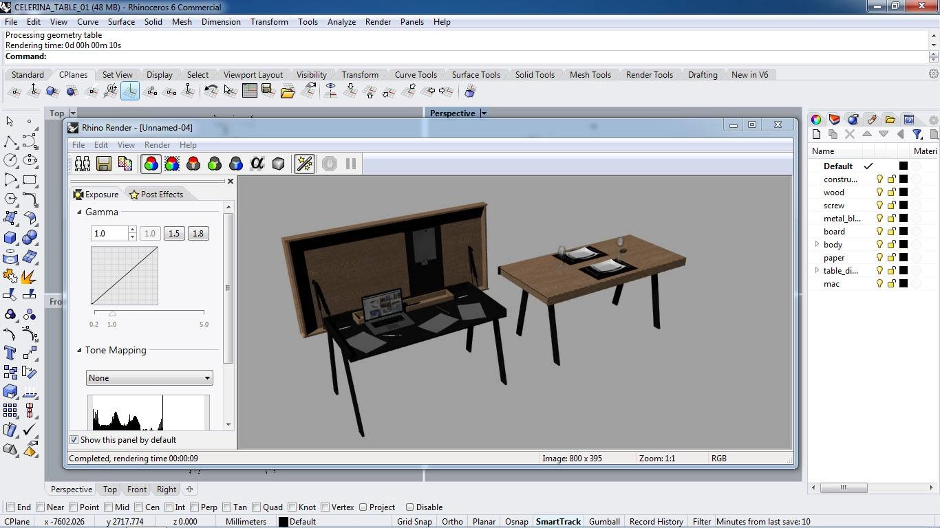
Task: Show red channel only in render window
Action: click(193, 164)
